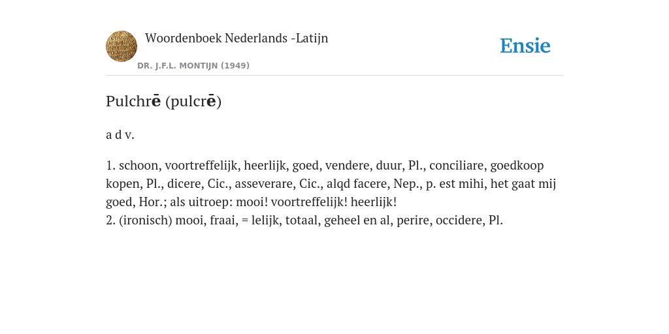Click the 'a d v.' abbreviation text
669x334 pixels.
[120, 135]
